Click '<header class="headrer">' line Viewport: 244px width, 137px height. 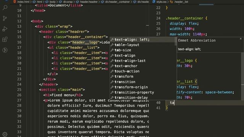pyautogui.click(x=64, y=32)
